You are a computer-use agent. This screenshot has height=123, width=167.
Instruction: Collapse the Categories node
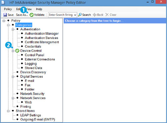(8, 25)
